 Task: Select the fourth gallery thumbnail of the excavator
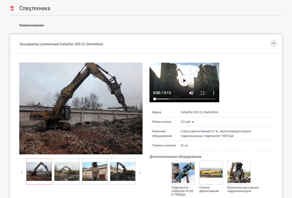point(123,172)
